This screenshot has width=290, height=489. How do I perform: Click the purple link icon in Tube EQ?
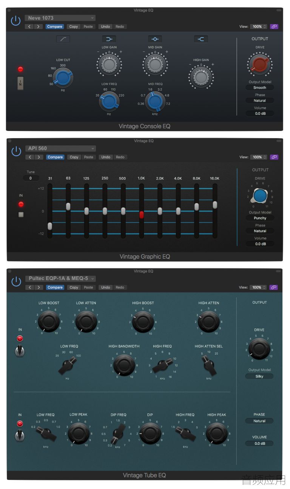[x=274, y=288]
